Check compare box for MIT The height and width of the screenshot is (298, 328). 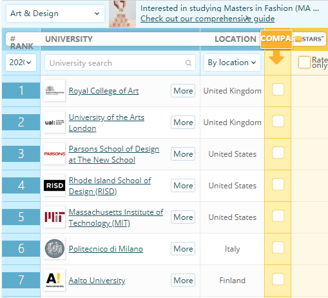(278, 216)
